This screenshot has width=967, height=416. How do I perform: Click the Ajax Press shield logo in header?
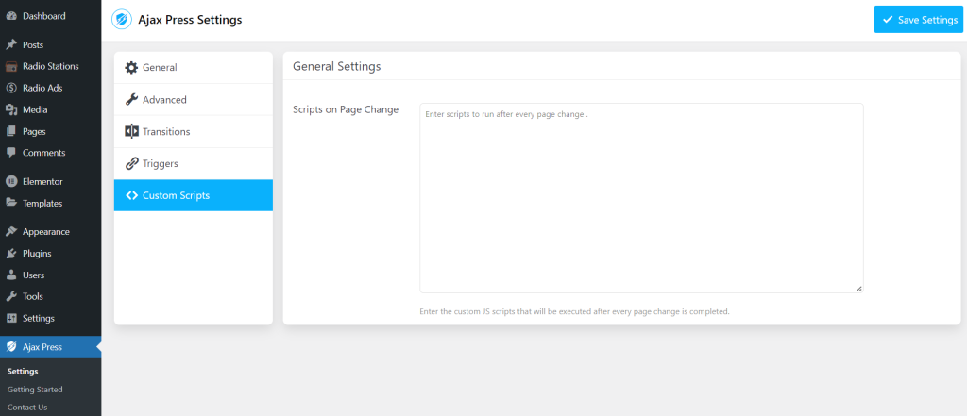(122, 20)
